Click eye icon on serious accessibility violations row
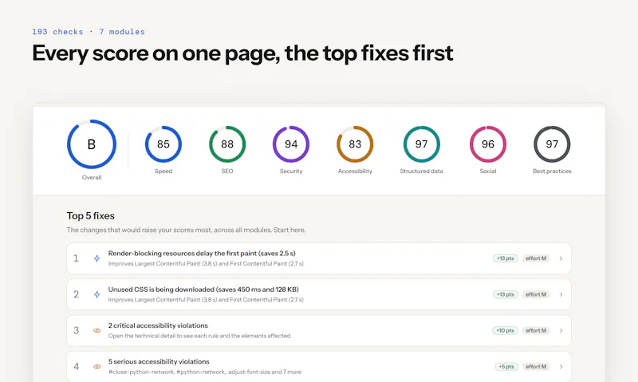 coord(96,367)
